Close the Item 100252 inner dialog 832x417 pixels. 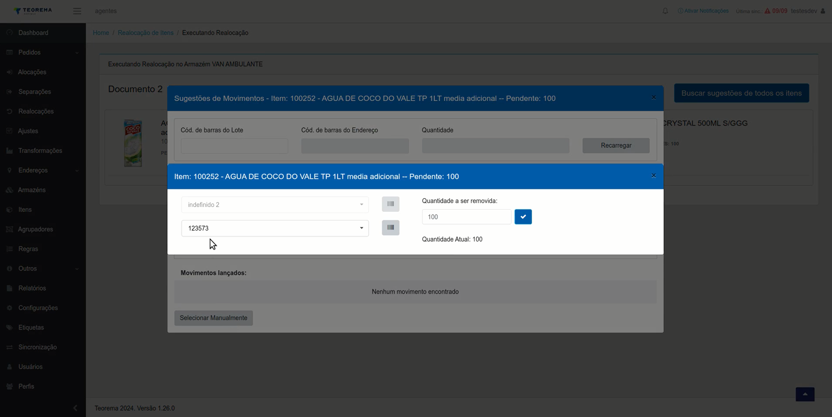point(653,176)
